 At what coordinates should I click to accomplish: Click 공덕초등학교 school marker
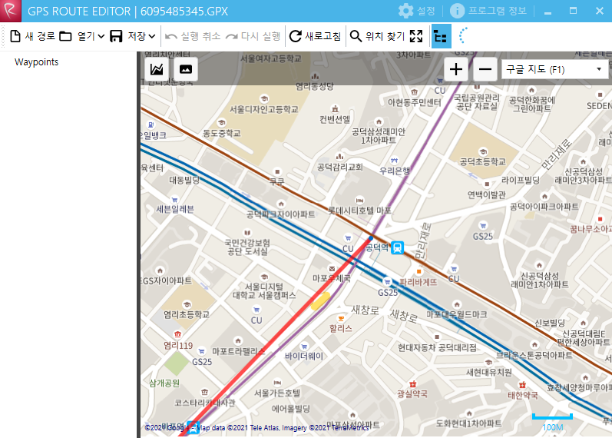483,151
